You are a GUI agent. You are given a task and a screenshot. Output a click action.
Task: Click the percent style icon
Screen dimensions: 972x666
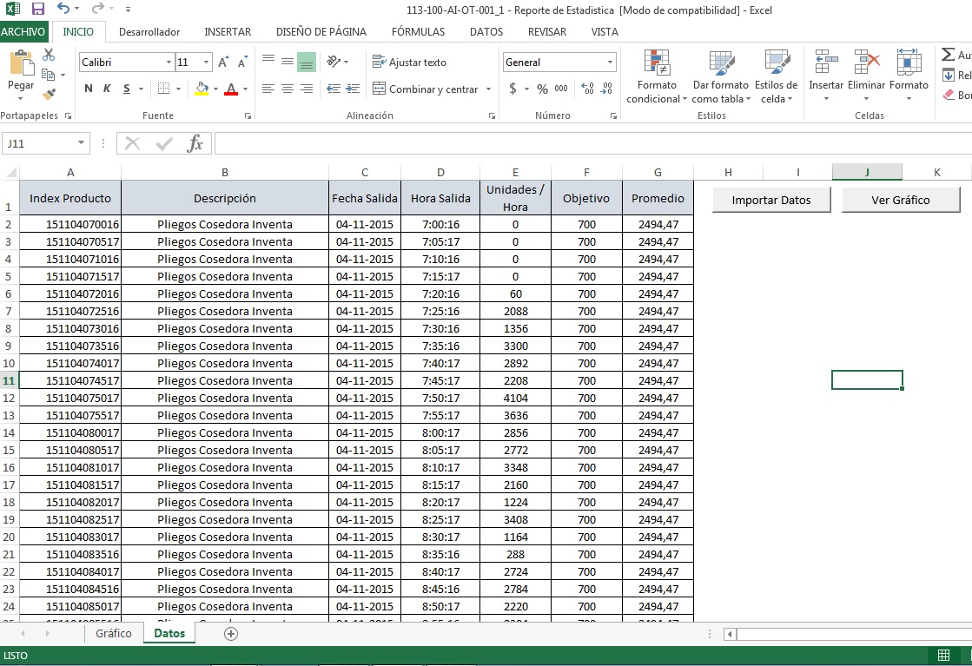coord(542,89)
